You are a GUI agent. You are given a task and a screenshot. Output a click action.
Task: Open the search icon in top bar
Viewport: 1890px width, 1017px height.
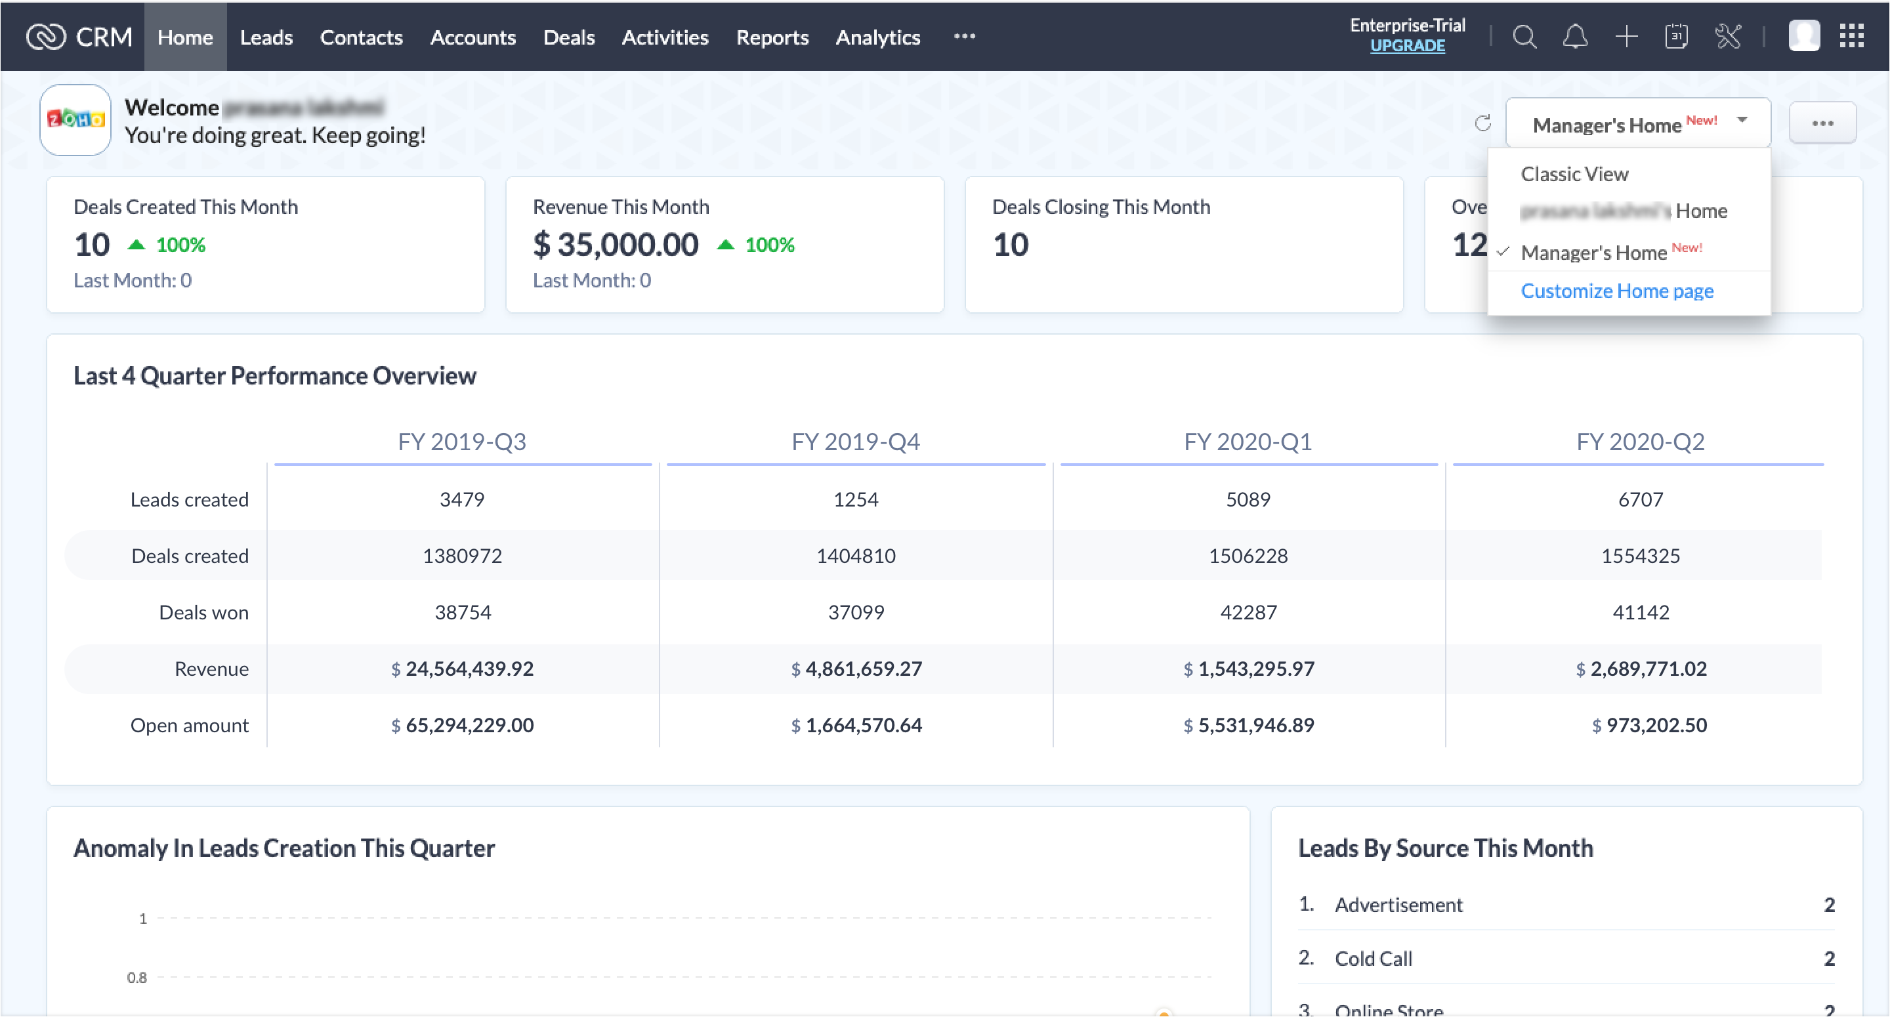click(1524, 37)
